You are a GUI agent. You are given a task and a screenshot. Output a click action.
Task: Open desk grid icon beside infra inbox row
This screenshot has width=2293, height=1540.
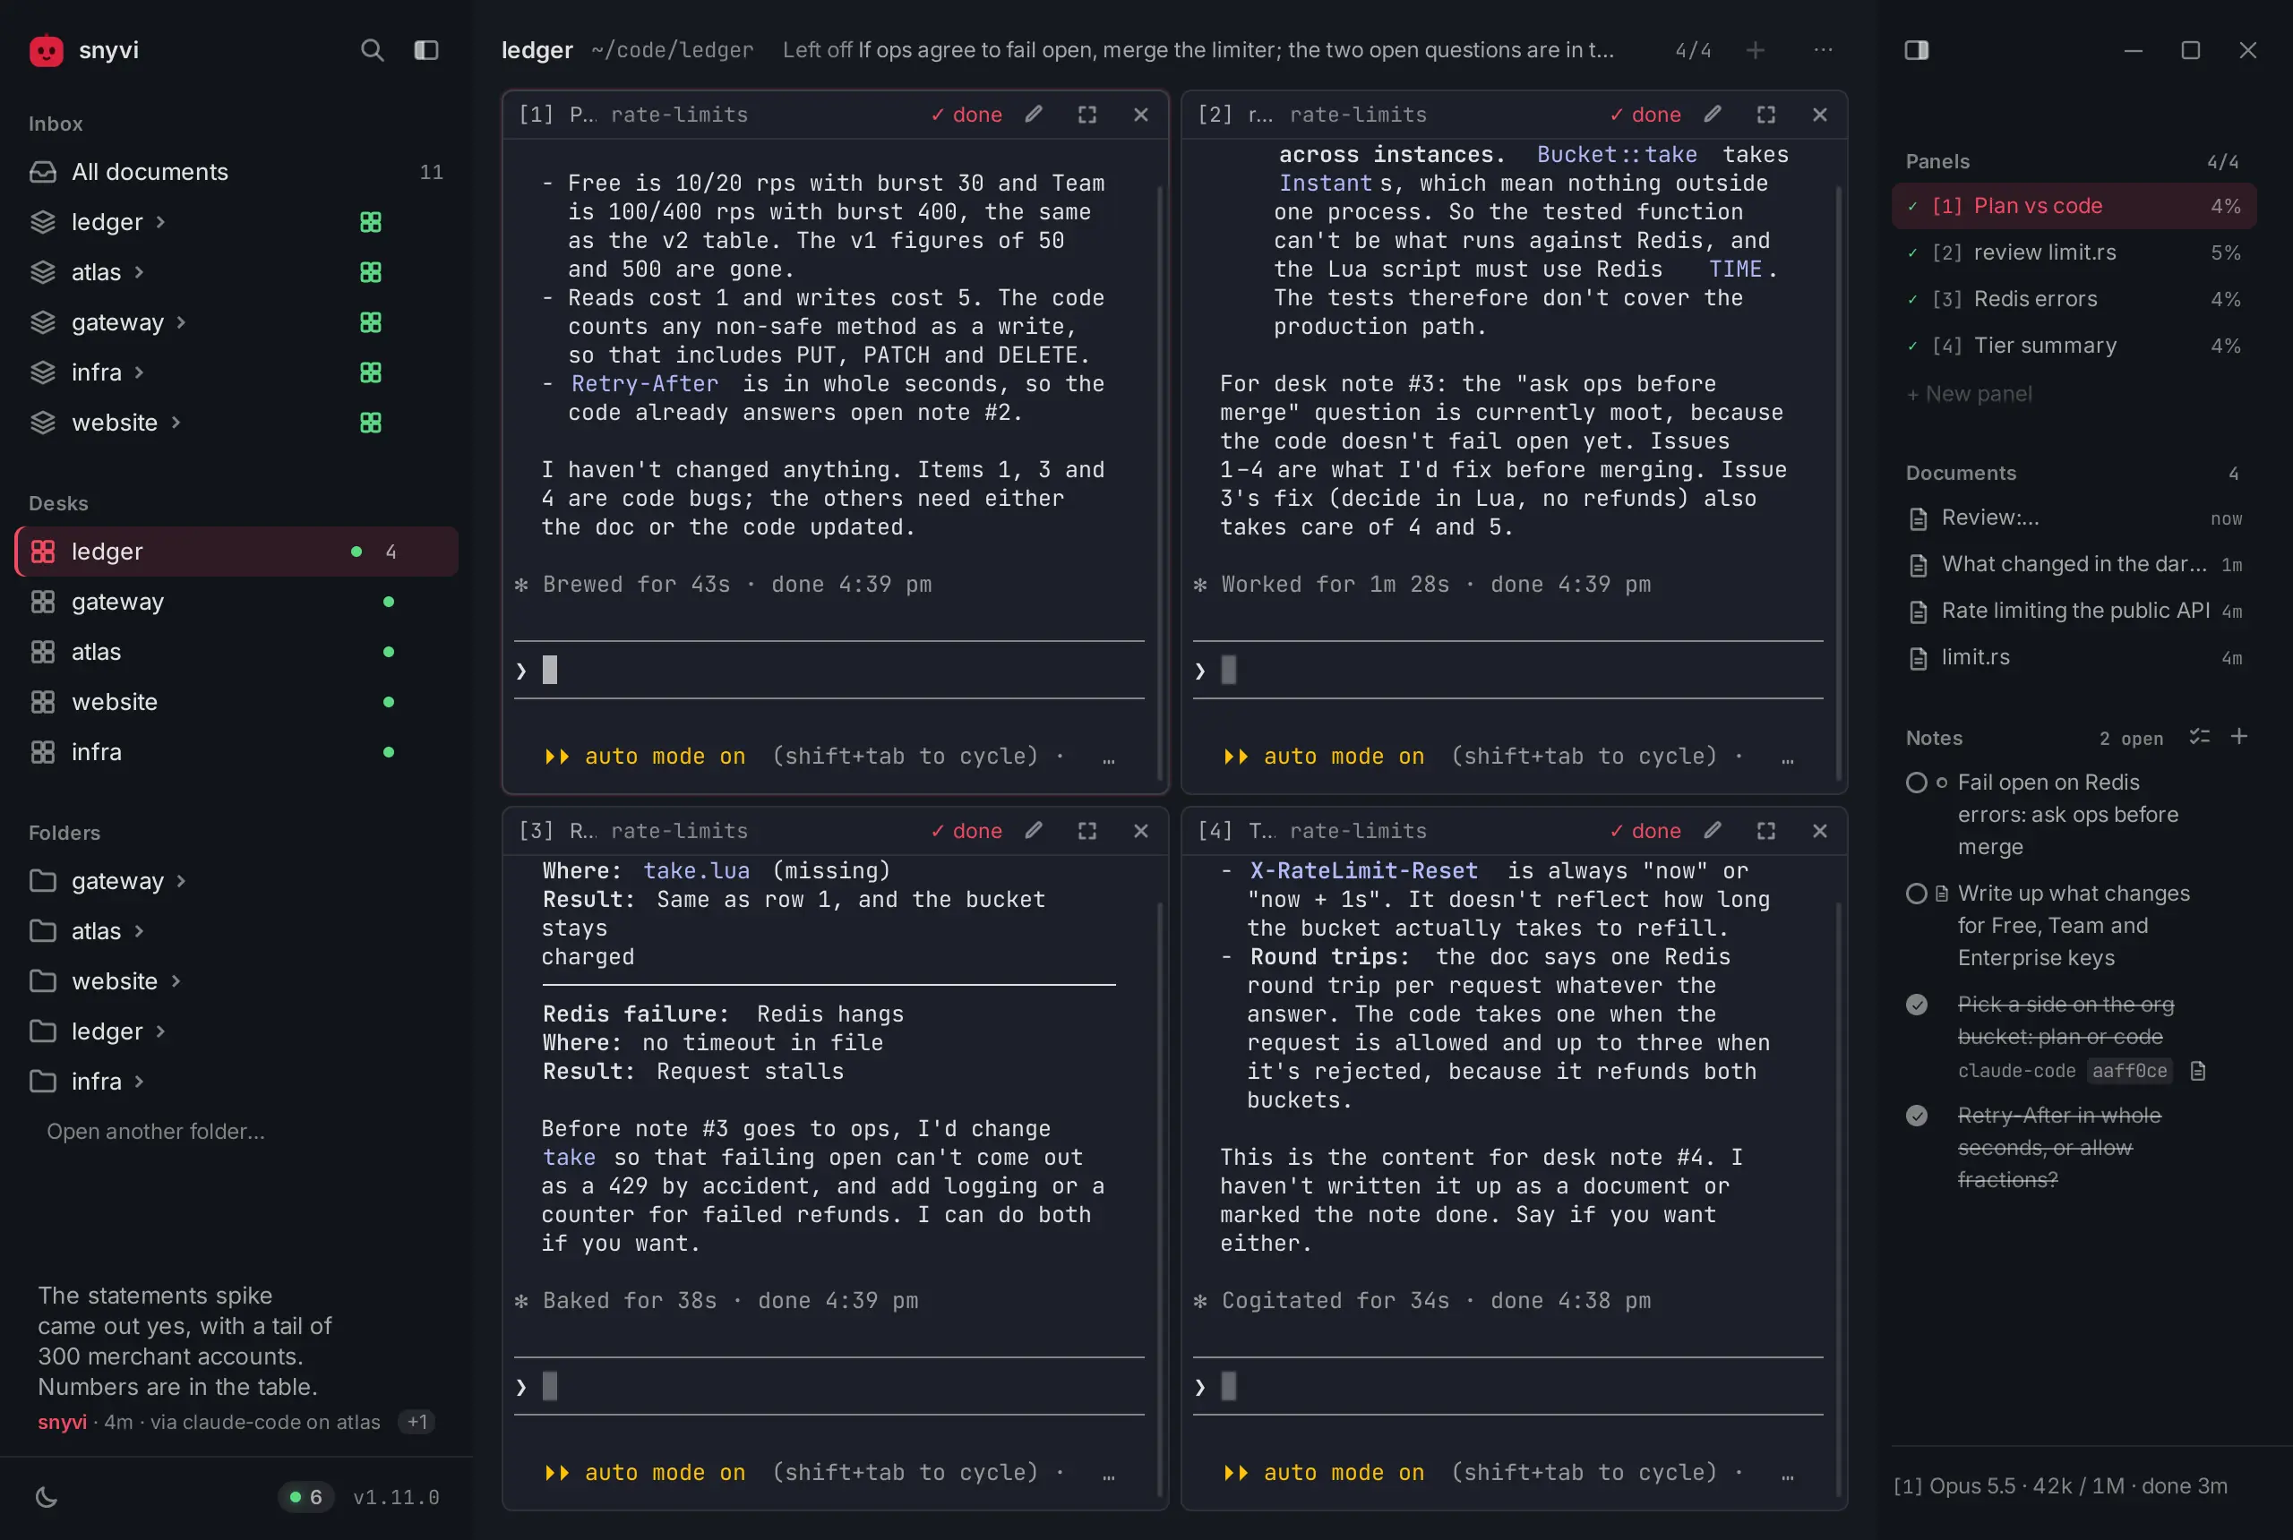tap(371, 372)
